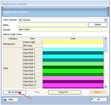
Task: Open the Color schemas dropdown arrow
Action: pyautogui.click(x=106, y=20)
